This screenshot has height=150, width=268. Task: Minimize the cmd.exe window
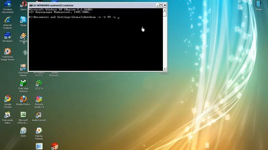pyautogui.click(x=157, y=5)
